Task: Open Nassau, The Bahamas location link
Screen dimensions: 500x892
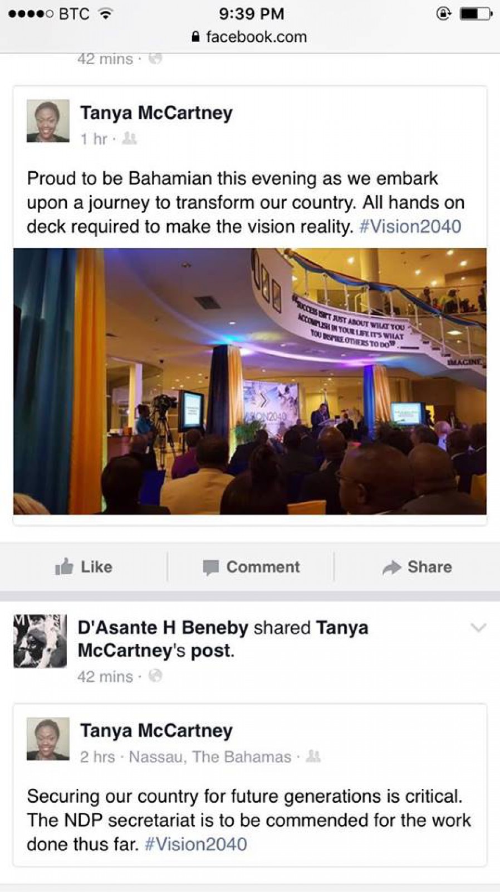Action: coord(210,757)
